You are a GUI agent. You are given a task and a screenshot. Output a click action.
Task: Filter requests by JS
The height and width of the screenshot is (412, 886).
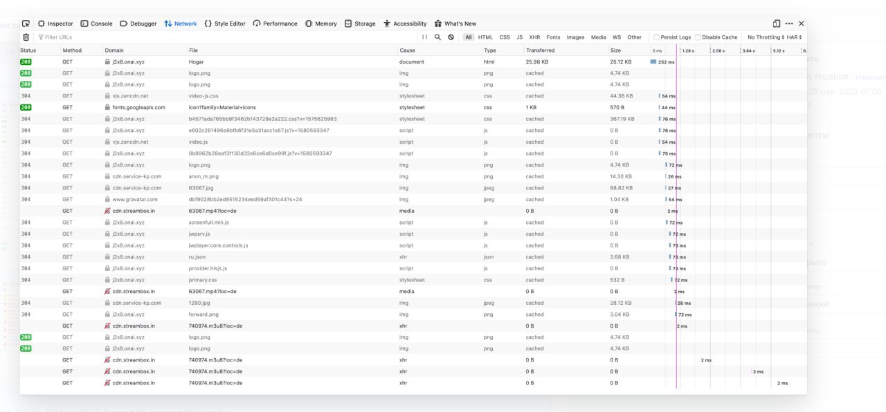click(519, 37)
